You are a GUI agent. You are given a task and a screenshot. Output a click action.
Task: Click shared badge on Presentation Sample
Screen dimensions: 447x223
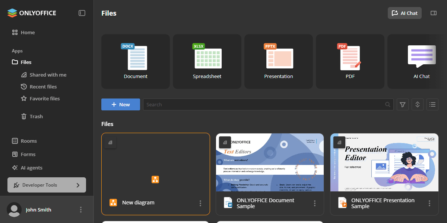click(x=339, y=142)
